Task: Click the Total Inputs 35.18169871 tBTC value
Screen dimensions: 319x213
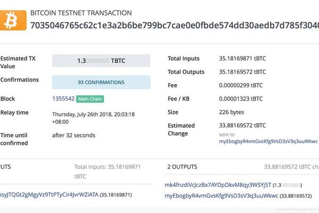Action: click(x=242, y=59)
